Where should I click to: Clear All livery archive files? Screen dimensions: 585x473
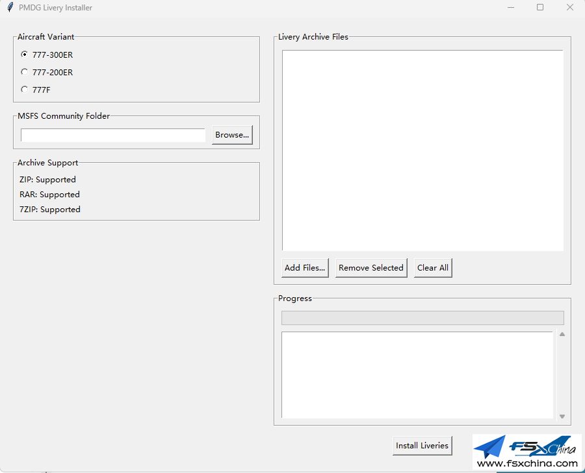pyautogui.click(x=433, y=268)
